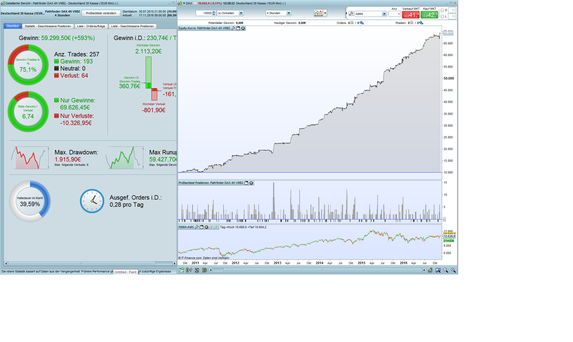Open the (x) Einheiten dropdown
This screenshot has width=573, height=342.
[241, 13]
